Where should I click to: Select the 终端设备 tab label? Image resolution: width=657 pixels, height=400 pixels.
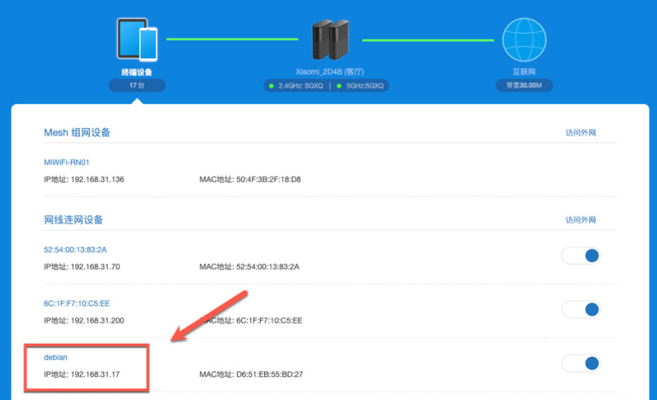pos(137,72)
